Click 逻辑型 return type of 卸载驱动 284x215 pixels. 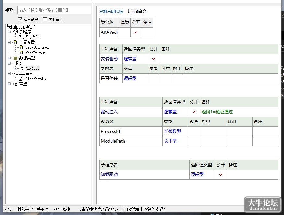pyautogui.click(x=197, y=174)
